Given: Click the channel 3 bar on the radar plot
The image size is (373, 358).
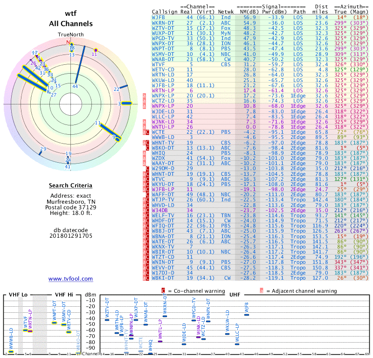Looking at the screenshot, I should click(126, 103).
